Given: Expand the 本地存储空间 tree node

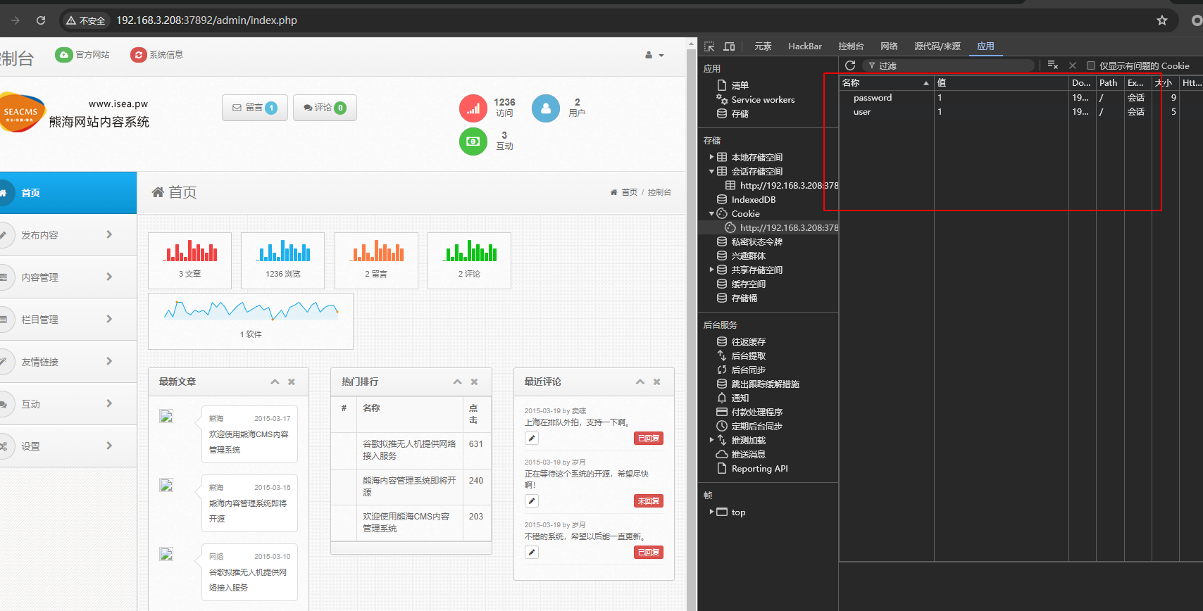Looking at the screenshot, I should point(711,157).
